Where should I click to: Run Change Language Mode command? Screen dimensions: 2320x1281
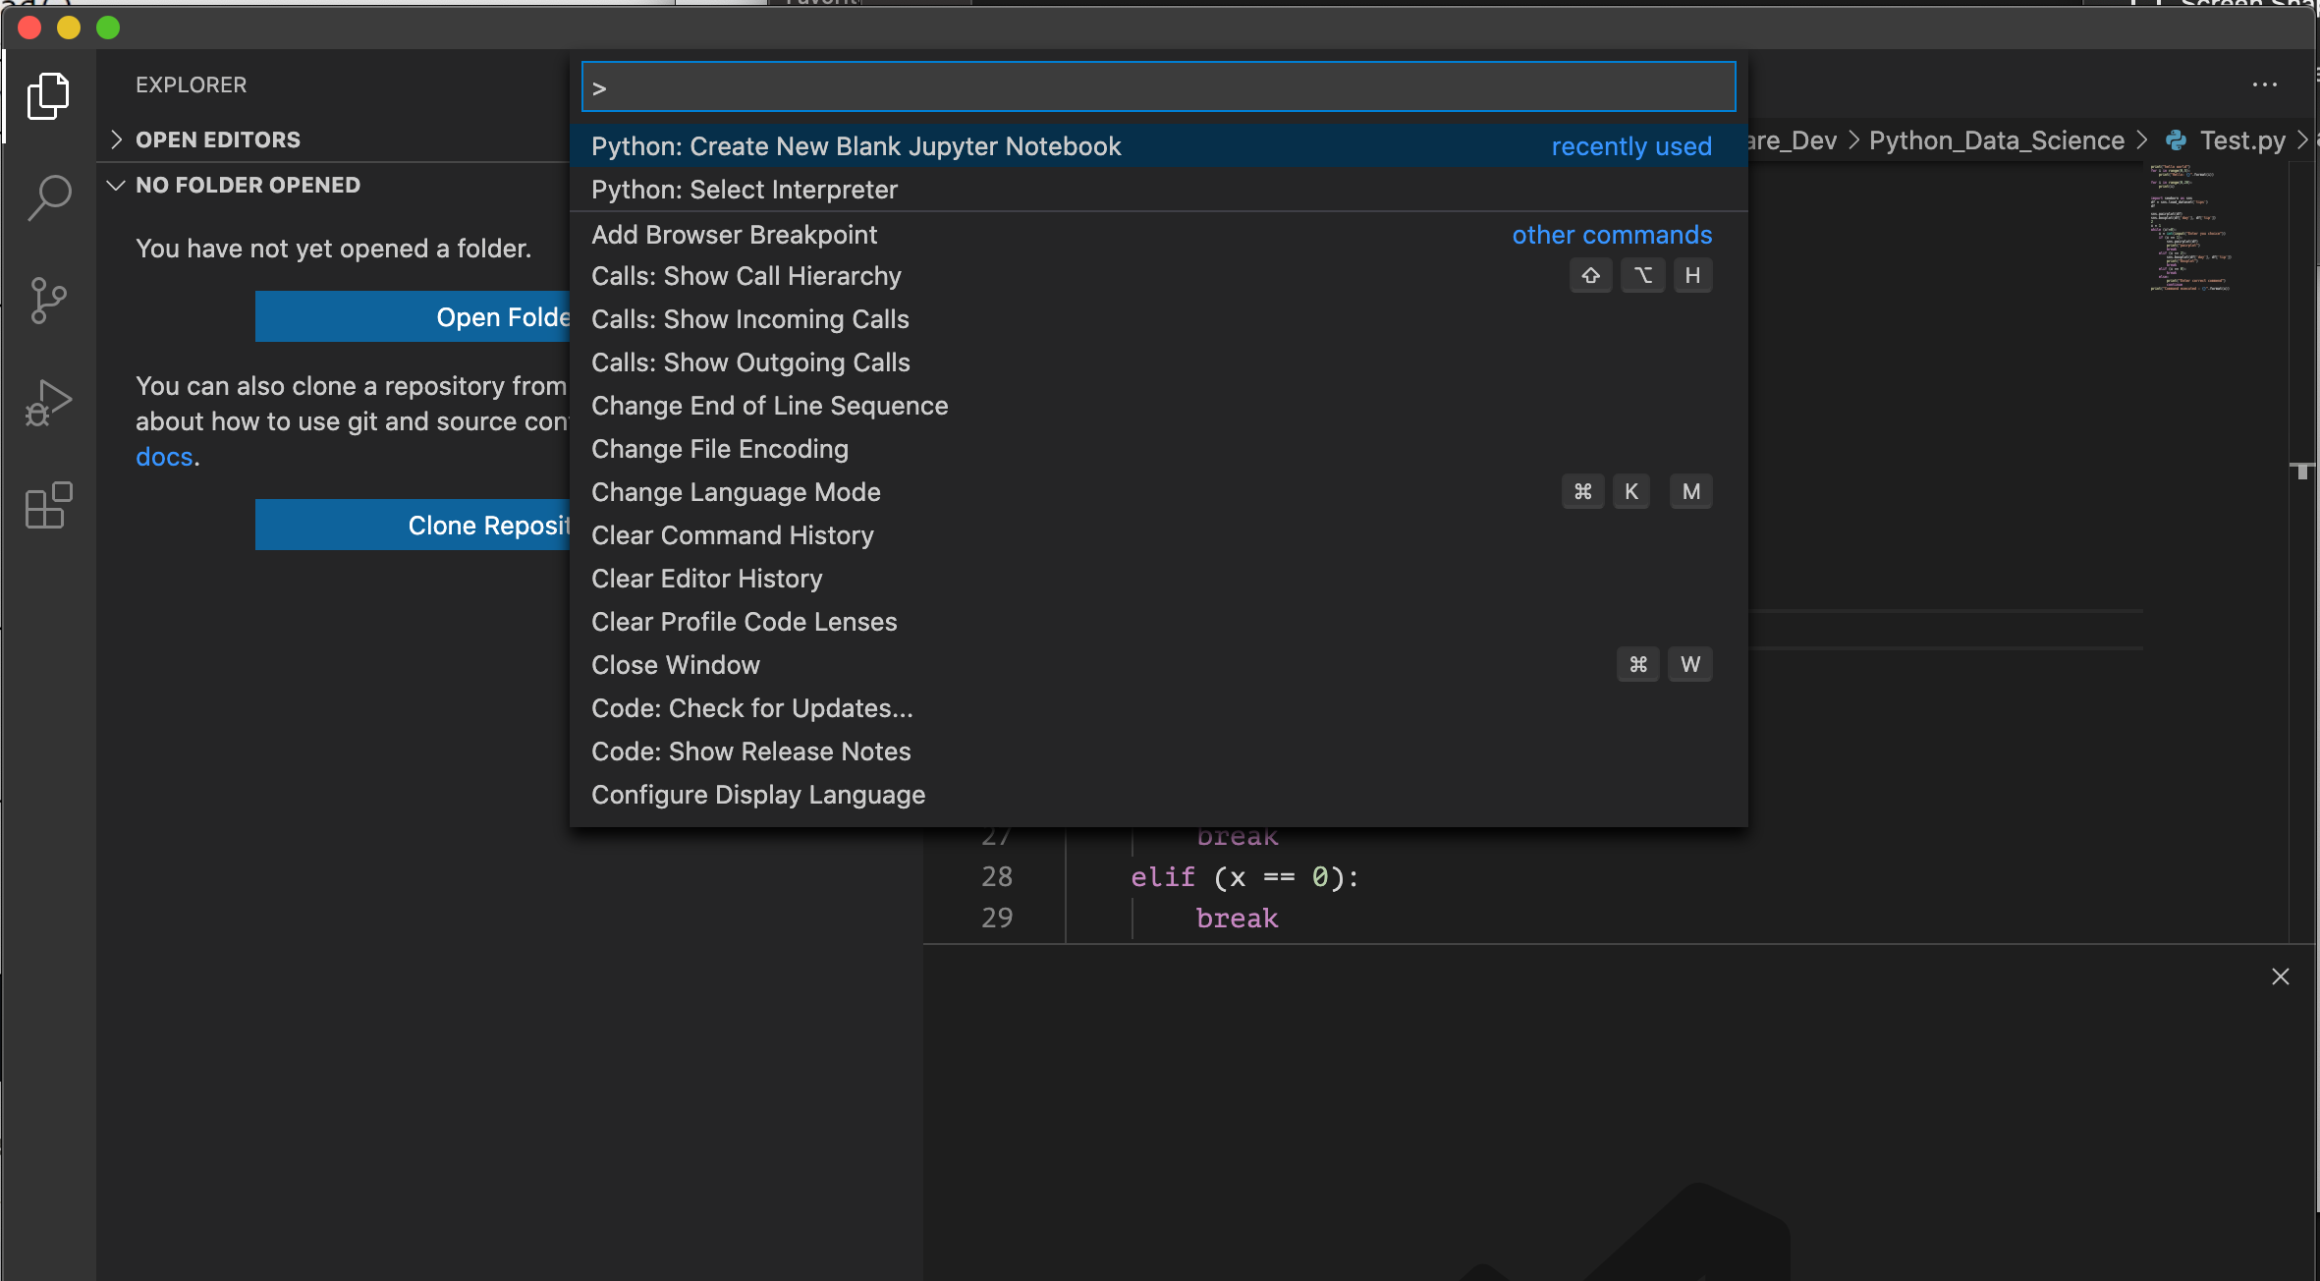736,492
